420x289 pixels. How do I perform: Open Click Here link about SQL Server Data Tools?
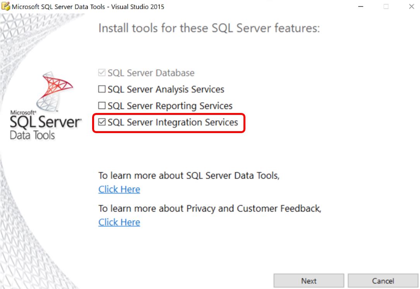119,189
